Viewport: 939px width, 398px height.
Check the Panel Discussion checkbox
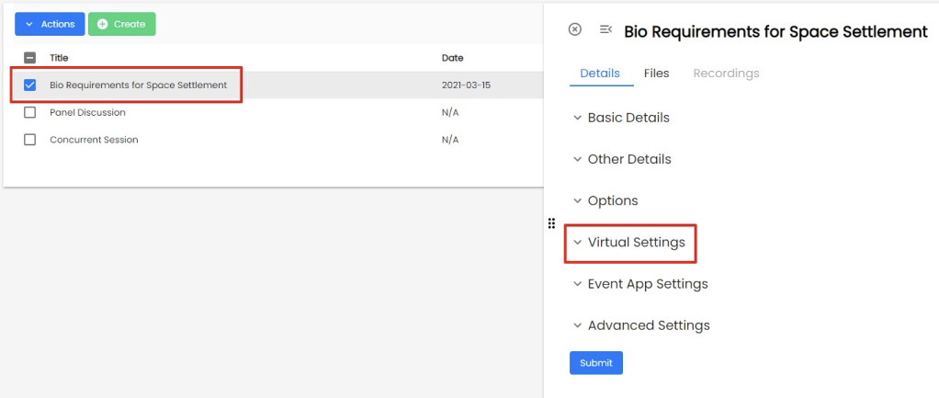coord(30,112)
